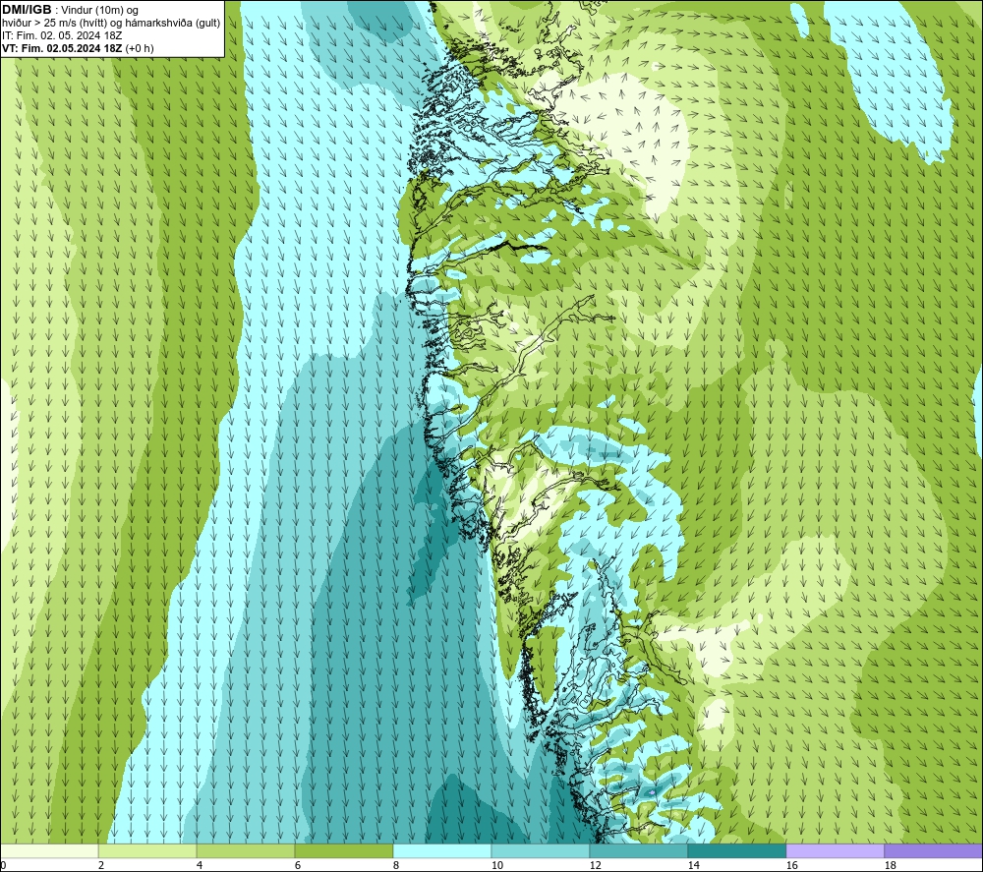Viewport: 983px width, 872px height.
Task: Click the 14–16 m/s dark teal swatch
Action: tap(736, 850)
